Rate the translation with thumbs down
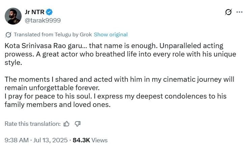 (78, 124)
